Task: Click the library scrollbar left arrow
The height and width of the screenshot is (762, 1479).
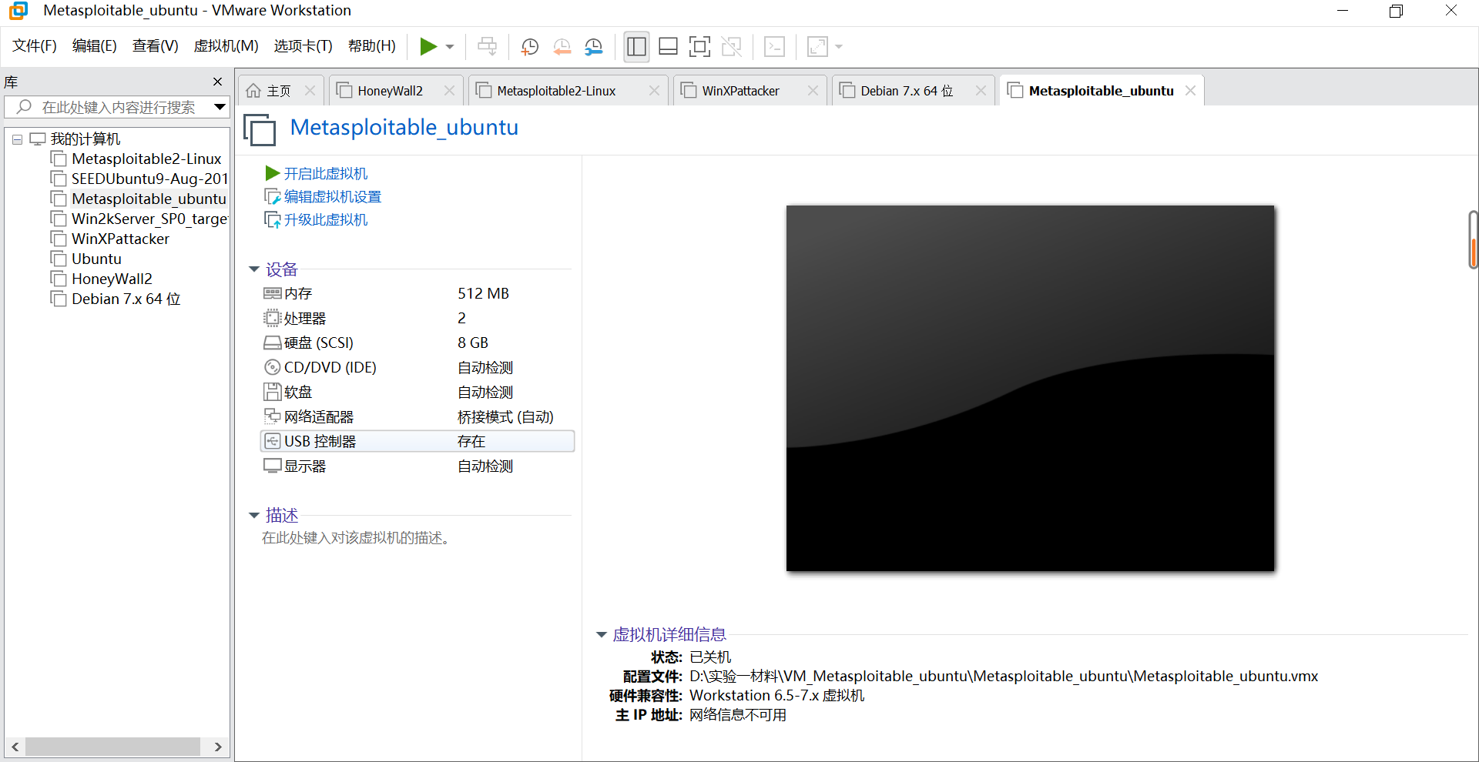Action: 15,747
